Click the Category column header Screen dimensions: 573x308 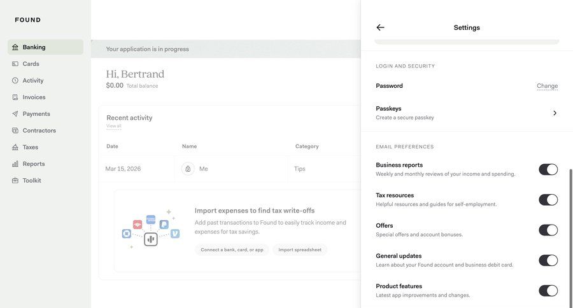click(307, 146)
